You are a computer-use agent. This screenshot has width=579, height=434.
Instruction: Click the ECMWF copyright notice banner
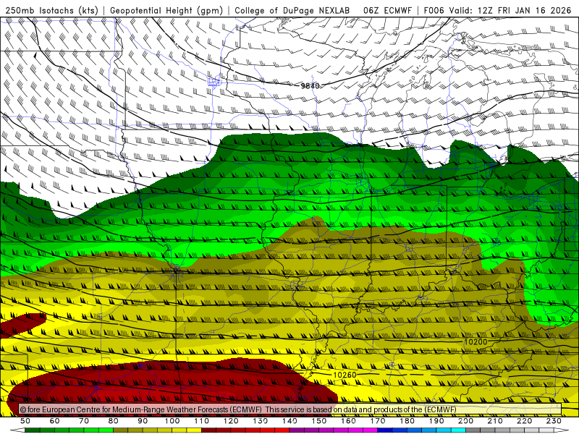pyautogui.click(x=290, y=409)
